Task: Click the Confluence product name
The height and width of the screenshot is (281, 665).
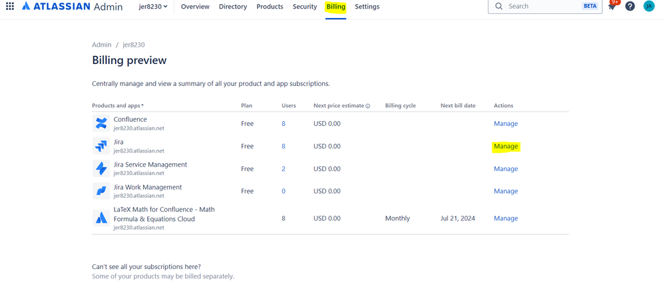Action: point(130,119)
